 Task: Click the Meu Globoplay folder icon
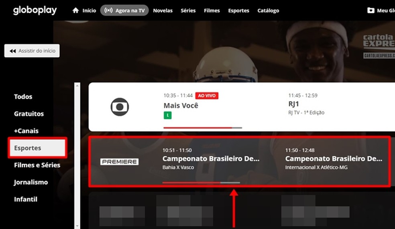tap(371, 10)
